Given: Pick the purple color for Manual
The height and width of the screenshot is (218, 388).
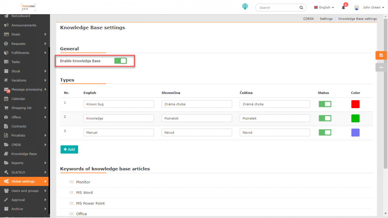Looking at the screenshot, I should 355,132.
